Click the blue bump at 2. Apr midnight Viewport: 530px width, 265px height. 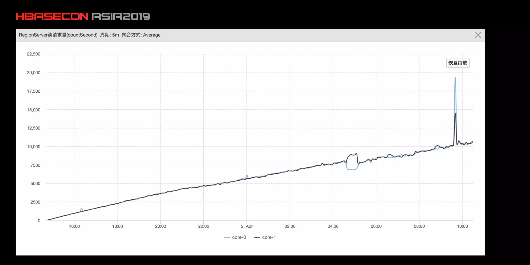(x=247, y=175)
